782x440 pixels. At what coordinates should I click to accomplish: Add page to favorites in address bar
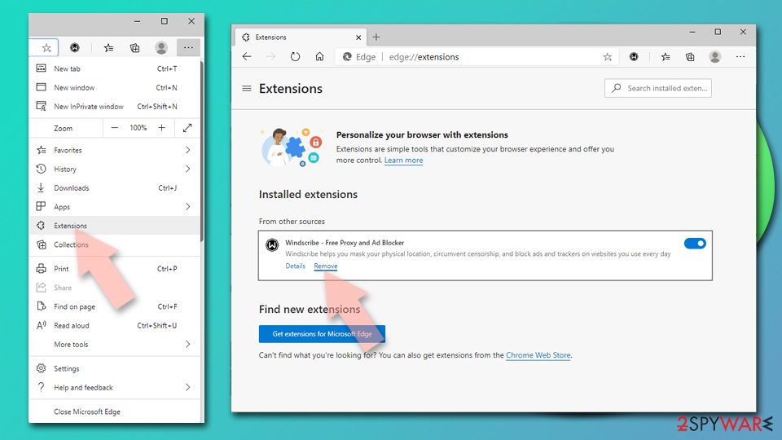608,57
